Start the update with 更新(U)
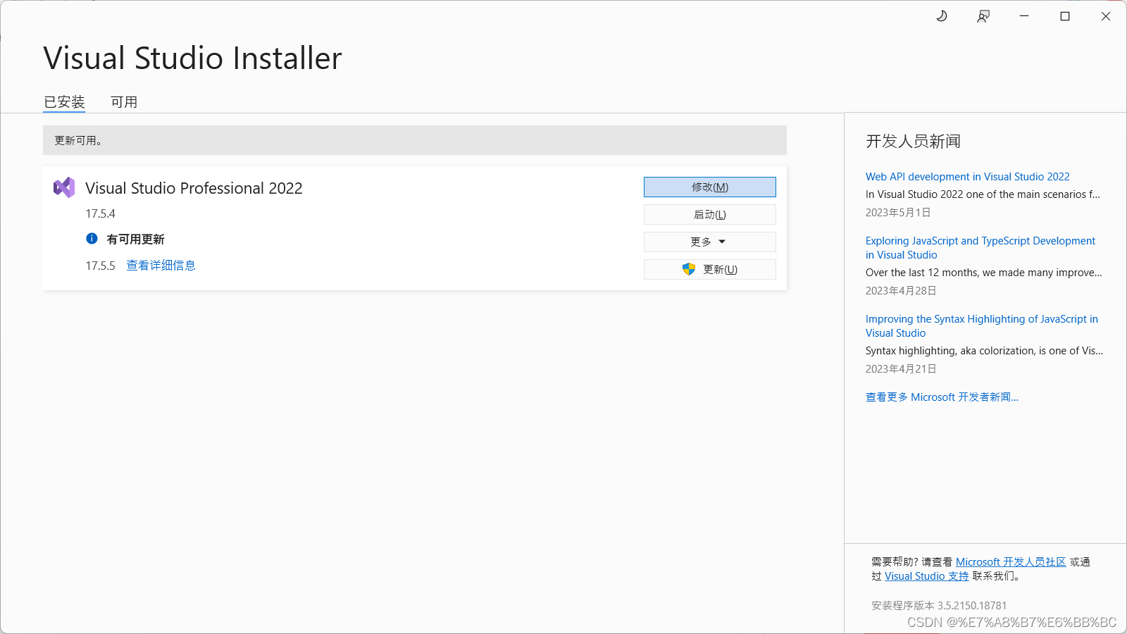 [716, 269]
